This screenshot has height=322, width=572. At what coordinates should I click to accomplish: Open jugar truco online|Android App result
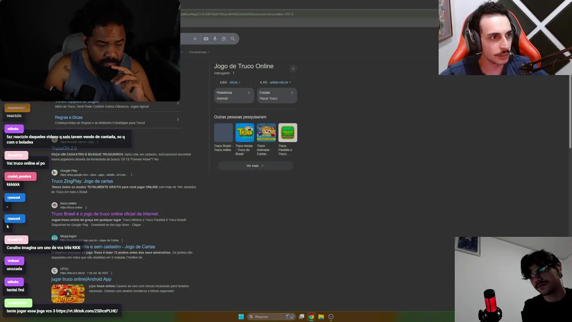[x=81, y=279]
